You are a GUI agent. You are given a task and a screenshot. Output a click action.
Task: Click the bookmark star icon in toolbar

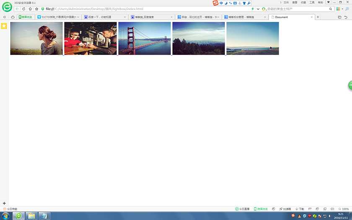[36, 9]
